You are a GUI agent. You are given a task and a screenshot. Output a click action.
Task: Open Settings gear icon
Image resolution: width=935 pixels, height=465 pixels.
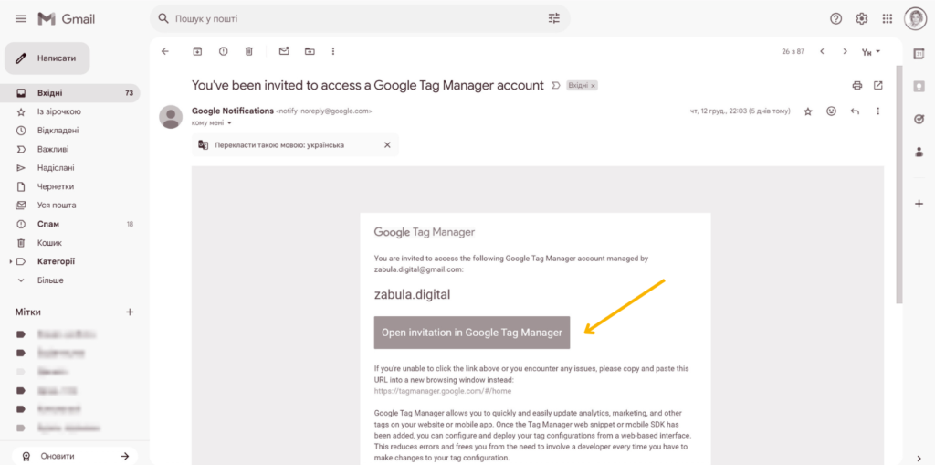pyautogui.click(x=862, y=19)
